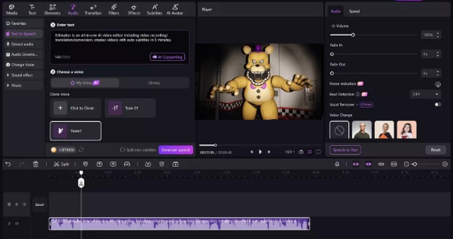Click the scissors handle on the playhead
Image resolution: width=453 pixels, height=239 pixels.
tap(81, 183)
